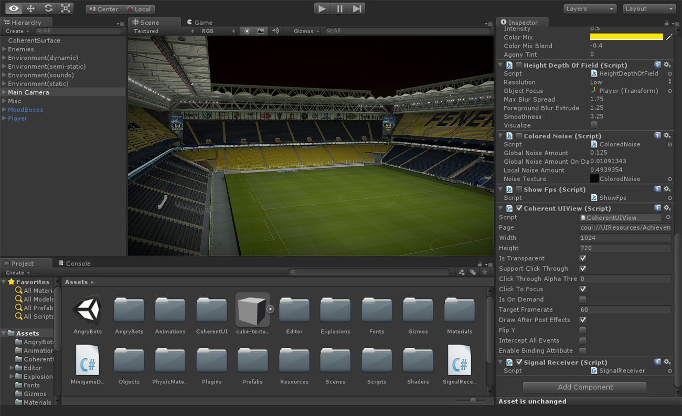
Task: Switch to the Console tab
Action: click(74, 263)
